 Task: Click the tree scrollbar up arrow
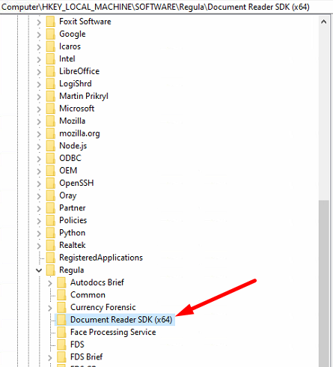point(324,22)
